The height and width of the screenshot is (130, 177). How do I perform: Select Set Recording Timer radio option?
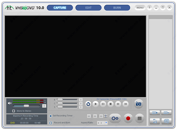pyautogui.click(x=50, y=116)
